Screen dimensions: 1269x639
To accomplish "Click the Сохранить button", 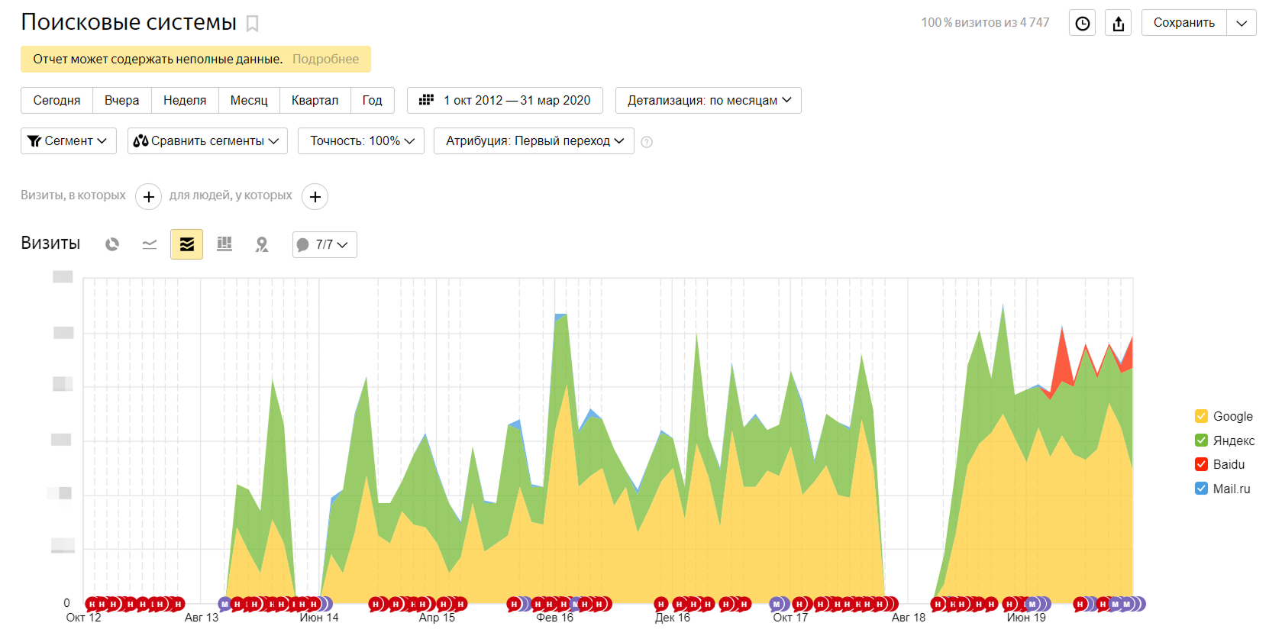I will point(1183,23).
